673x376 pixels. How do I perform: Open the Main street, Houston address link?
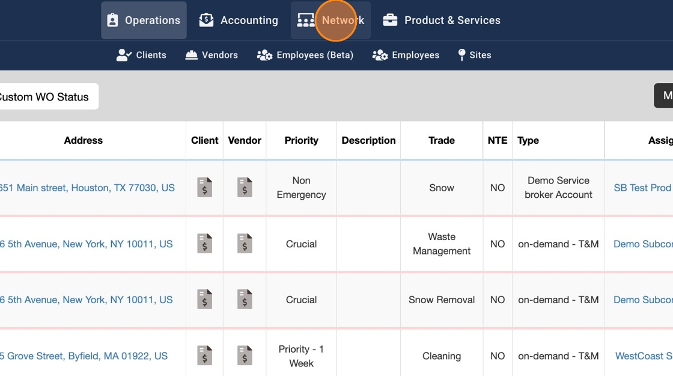(87, 188)
